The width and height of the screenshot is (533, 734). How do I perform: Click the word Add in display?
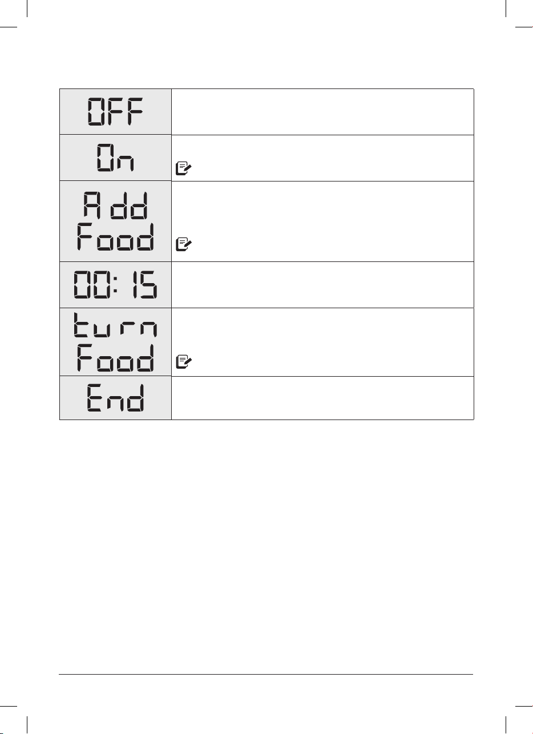point(115,206)
